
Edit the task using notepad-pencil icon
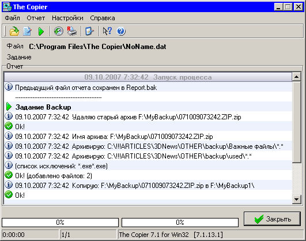pyautogui.click(x=27, y=31)
